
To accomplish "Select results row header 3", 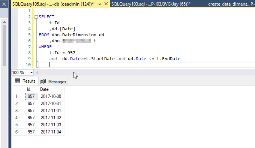I will click(x=19, y=111).
